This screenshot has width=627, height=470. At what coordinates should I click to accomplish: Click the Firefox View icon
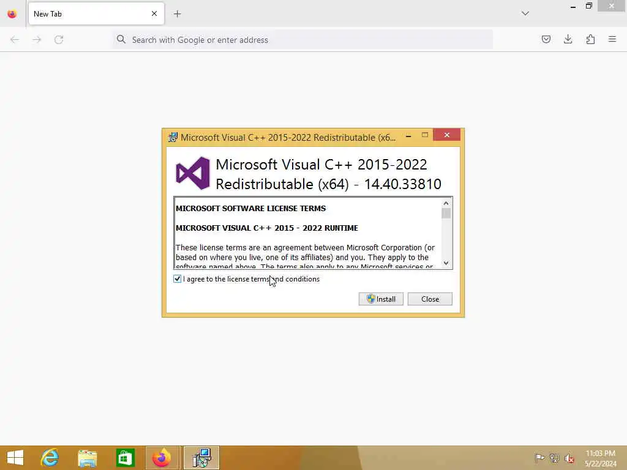tap(12, 14)
